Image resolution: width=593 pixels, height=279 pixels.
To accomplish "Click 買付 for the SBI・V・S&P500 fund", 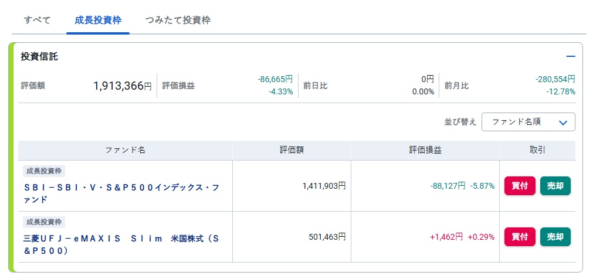I will point(520,186).
